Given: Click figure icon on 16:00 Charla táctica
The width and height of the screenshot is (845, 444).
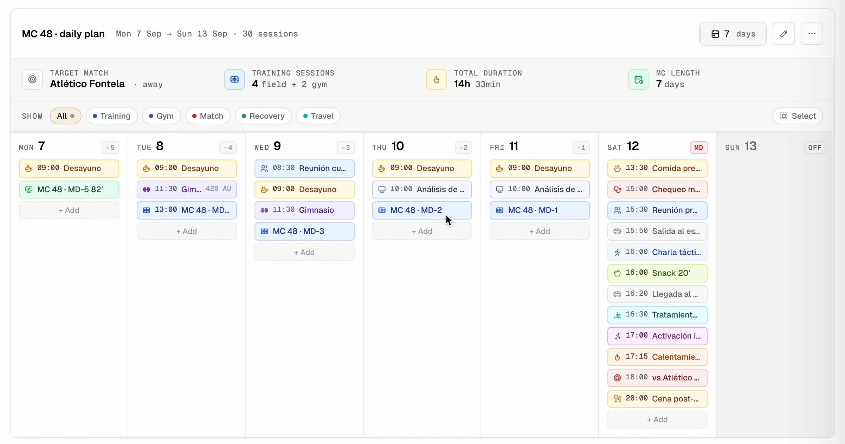Looking at the screenshot, I should click(617, 252).
